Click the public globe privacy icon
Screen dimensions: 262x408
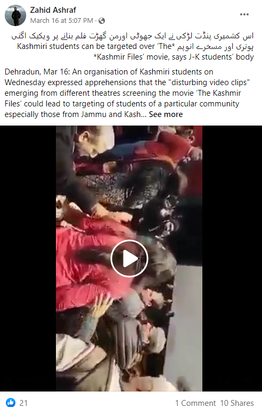102,21
